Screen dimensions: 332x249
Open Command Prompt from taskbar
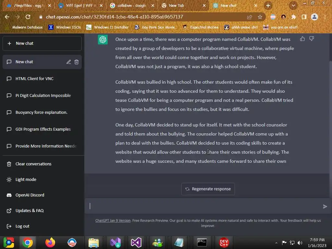pos(202,243)
